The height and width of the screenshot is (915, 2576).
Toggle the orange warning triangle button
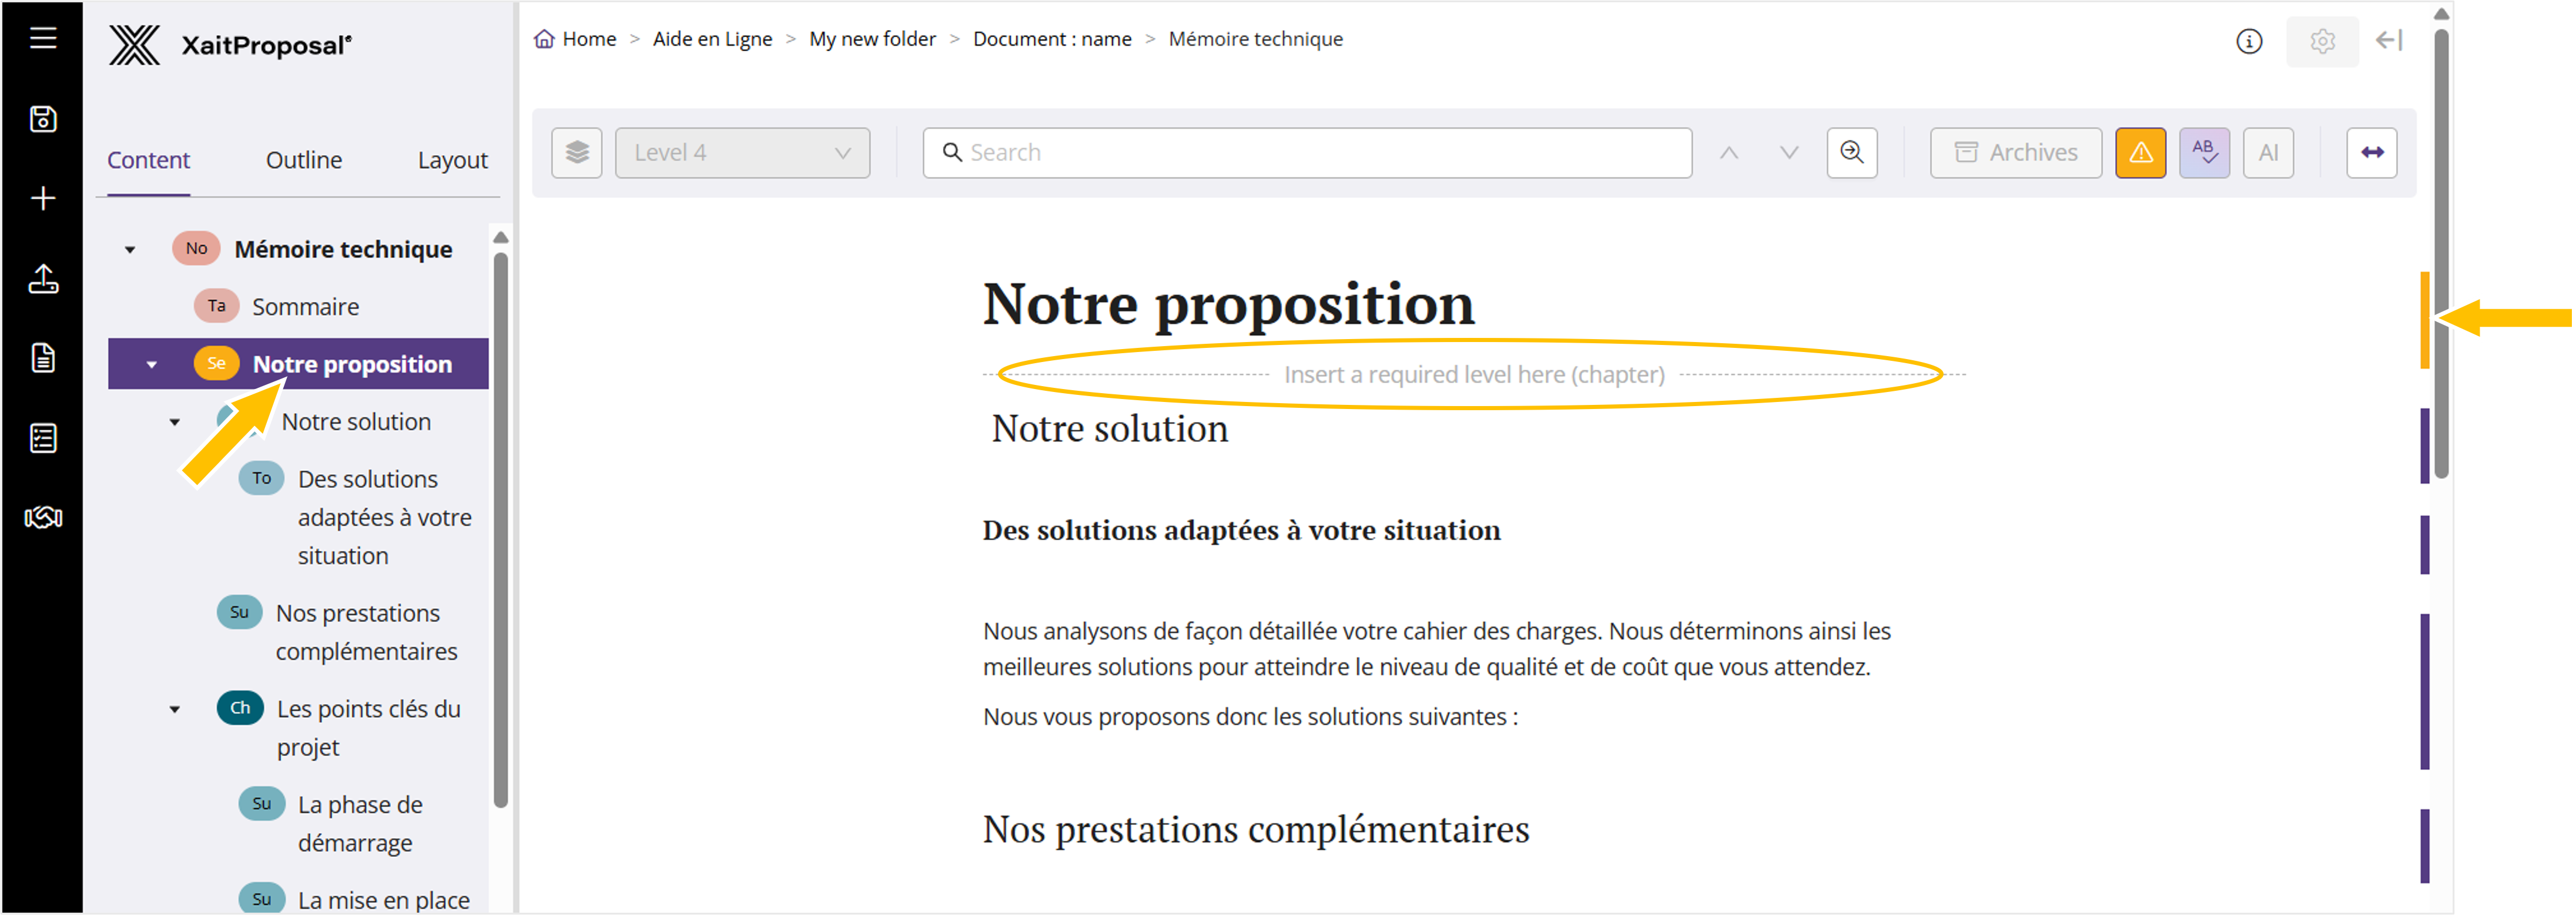2140,153
